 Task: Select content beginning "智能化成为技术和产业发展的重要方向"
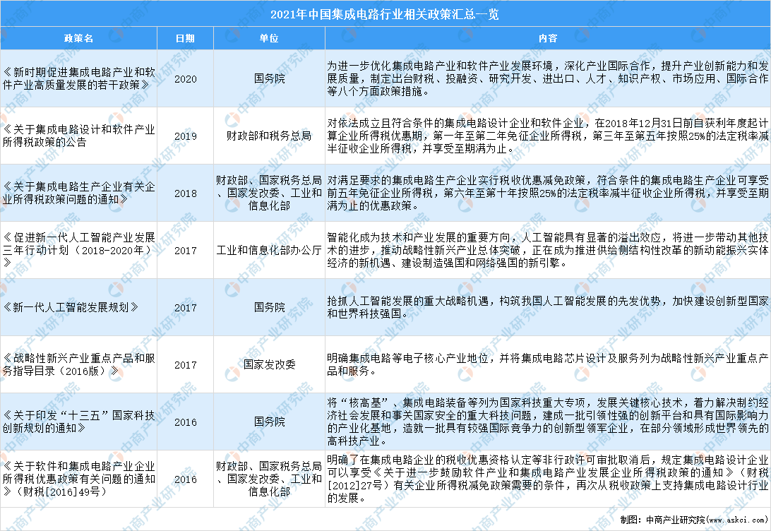(548, 250)
